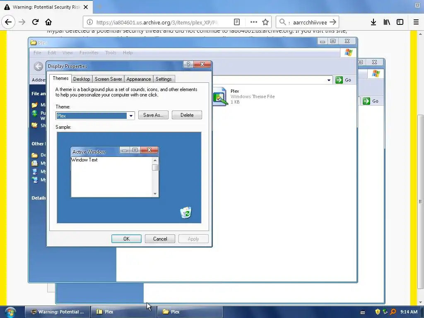The height and width of the screenshot is (318, 424).
Task: Cancel the Display Properties dialog
Action: [160, 239]
